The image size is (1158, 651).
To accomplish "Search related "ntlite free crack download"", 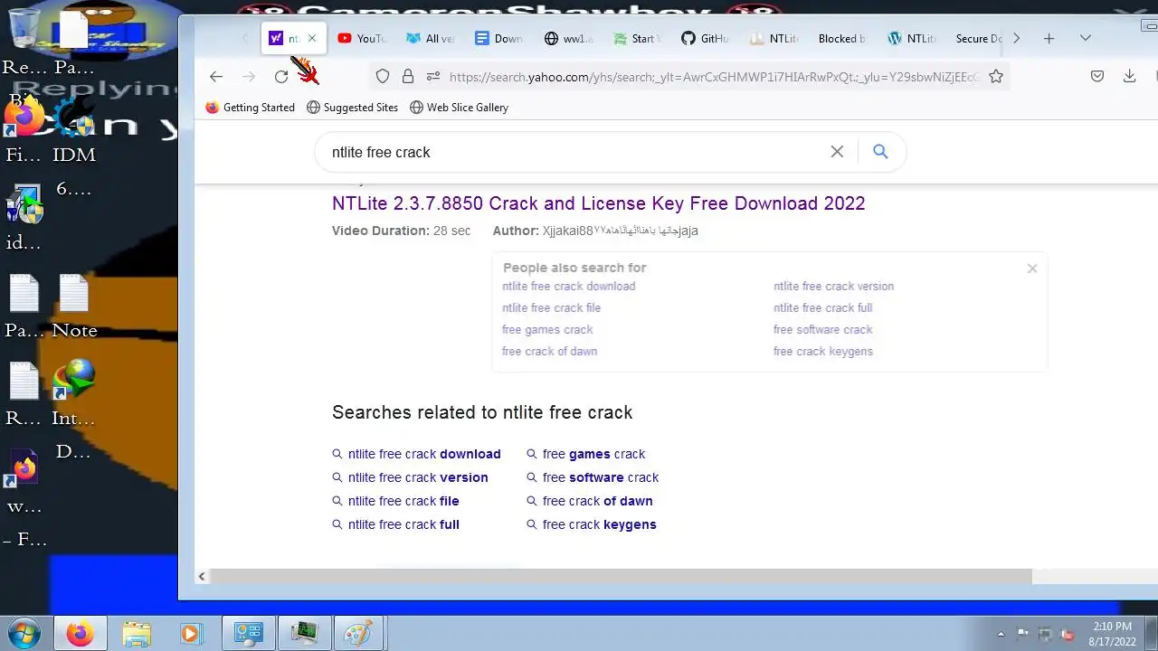I will (x=423, y=454).
